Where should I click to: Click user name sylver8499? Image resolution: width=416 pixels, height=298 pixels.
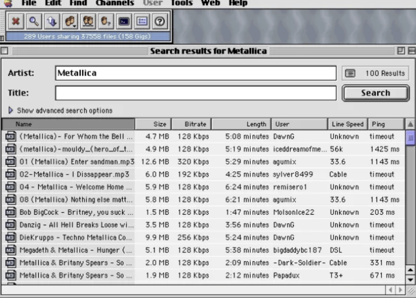click(x=293, y=174)
